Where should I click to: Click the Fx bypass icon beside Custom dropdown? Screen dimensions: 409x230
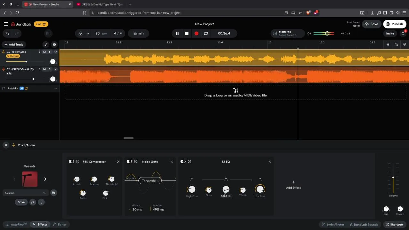coord(53,193)
